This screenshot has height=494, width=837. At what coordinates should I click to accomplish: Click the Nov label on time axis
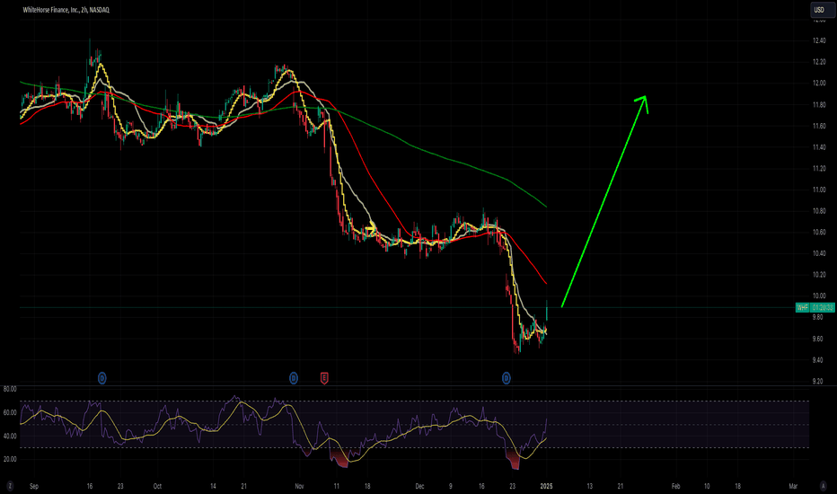[x=299, y=487]
